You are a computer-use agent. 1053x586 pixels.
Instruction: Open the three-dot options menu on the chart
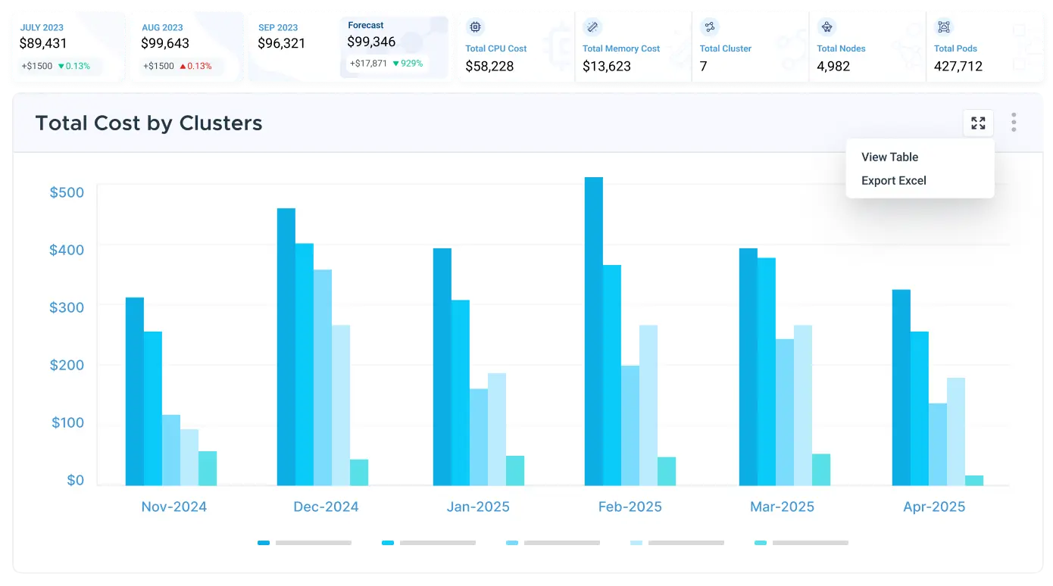point(1013,123)
